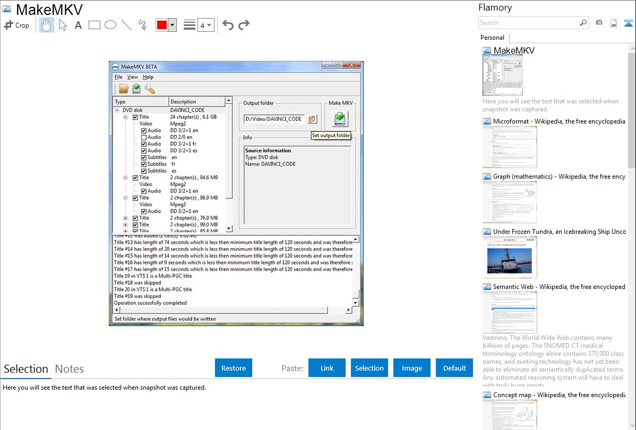Open MakeMKV wrench settings icon
This screenshot has width=636, height=430.
[x=150, y=89]
